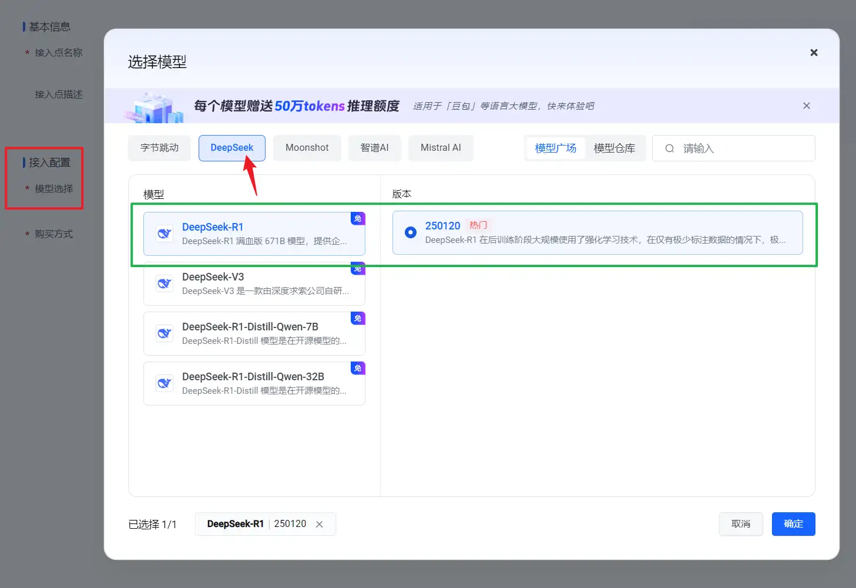Screen dimensions: 856x588
Task: Switch to the Moonshot provider tab
Action: click(307, 148)
